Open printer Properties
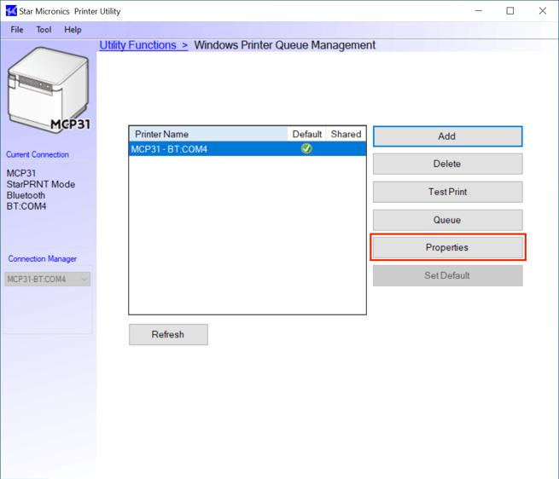This screenshot has width=559, height=479. [447, 247]
